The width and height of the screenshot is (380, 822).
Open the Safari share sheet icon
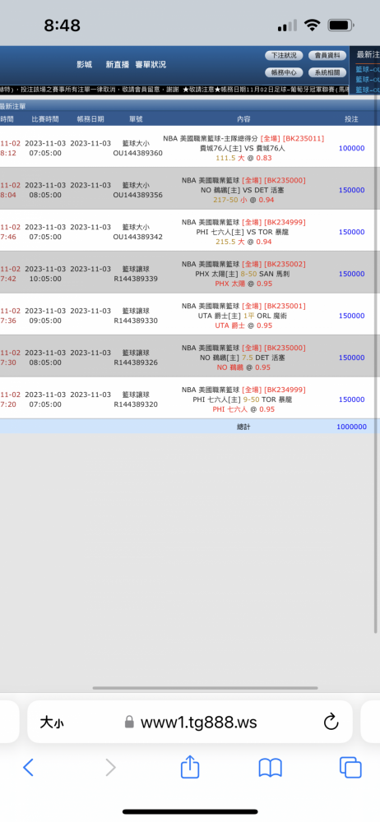tap(190, 766)
